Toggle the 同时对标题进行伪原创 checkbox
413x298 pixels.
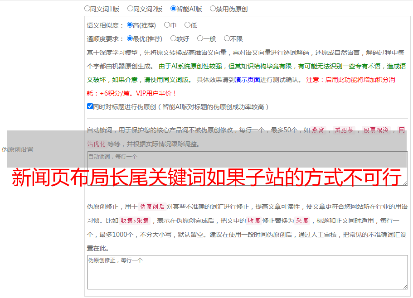pyautogui.click(x=90, y=106)
